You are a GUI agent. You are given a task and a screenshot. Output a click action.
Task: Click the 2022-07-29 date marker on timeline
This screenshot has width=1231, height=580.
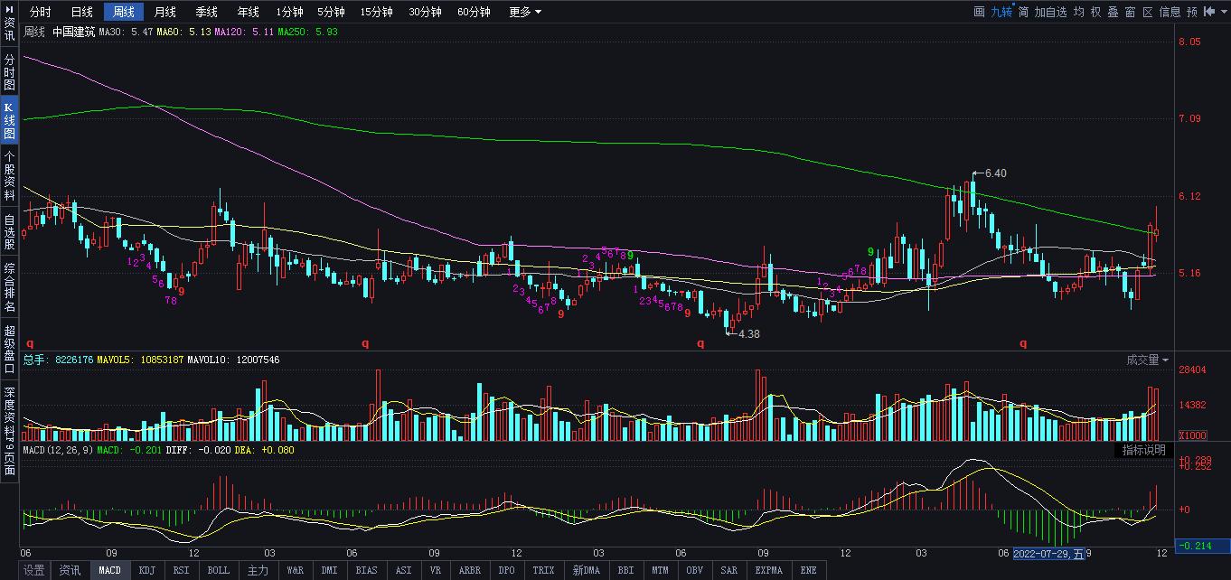pos(1048,553)
